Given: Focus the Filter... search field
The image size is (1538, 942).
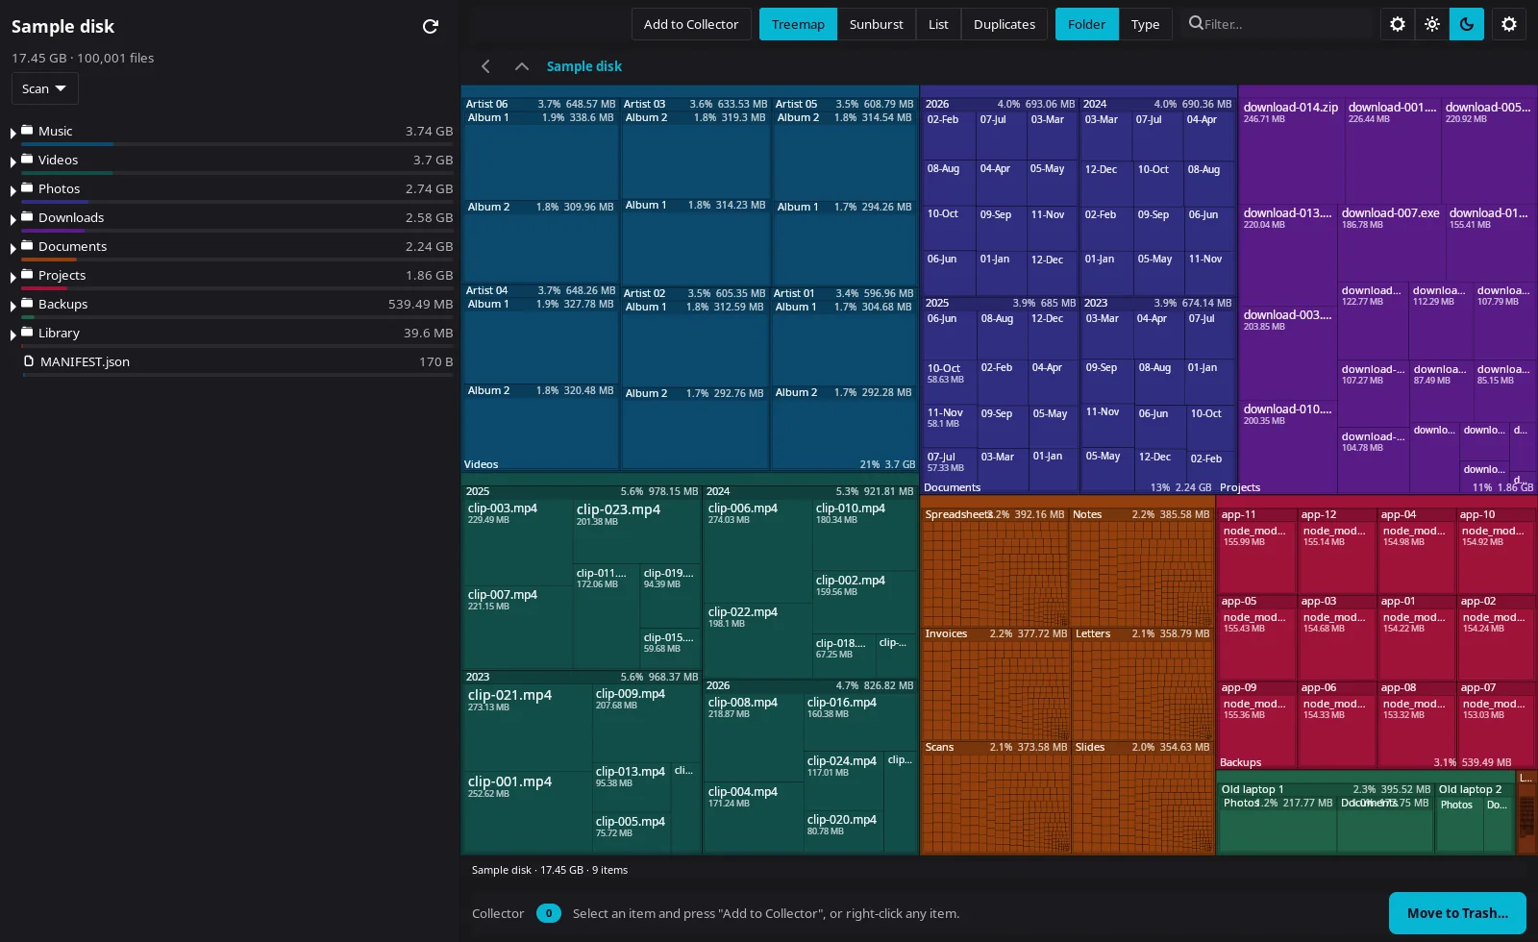Looking at the screenshot, I should [x=1278, y=24].
